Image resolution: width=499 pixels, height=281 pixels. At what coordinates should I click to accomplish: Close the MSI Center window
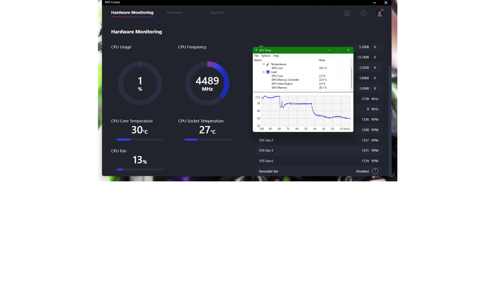tap(386, 3)
